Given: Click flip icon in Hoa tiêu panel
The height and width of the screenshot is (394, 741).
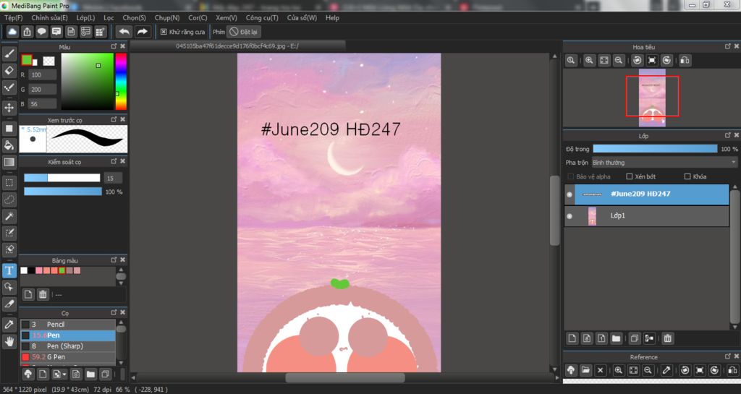Looking at the screenshot, I should click(685, 61).
